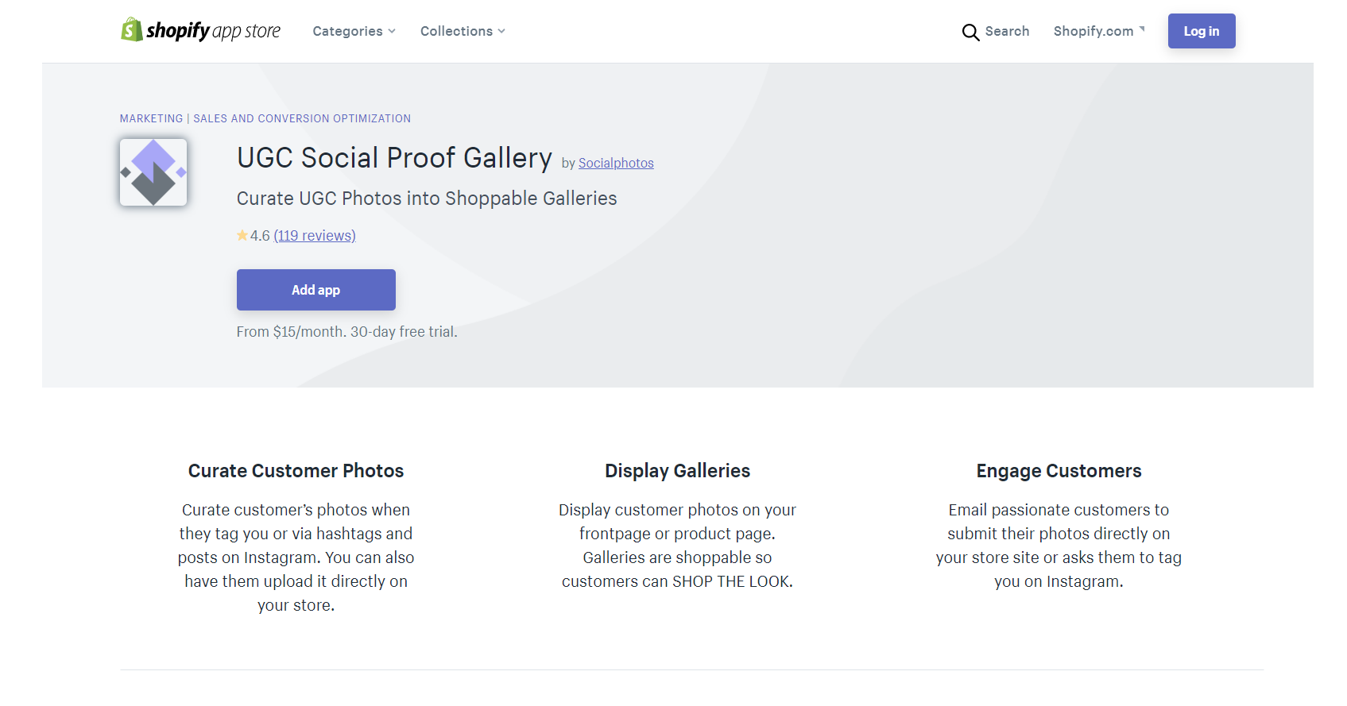This screenshot has height=706, width=1347.
Task: Click the Engage Customers heading
Action: click(1059, 471)
